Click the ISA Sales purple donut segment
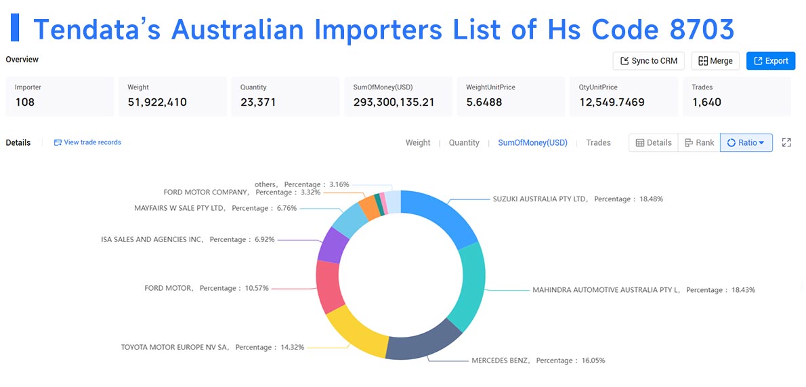 pos(332,245)
